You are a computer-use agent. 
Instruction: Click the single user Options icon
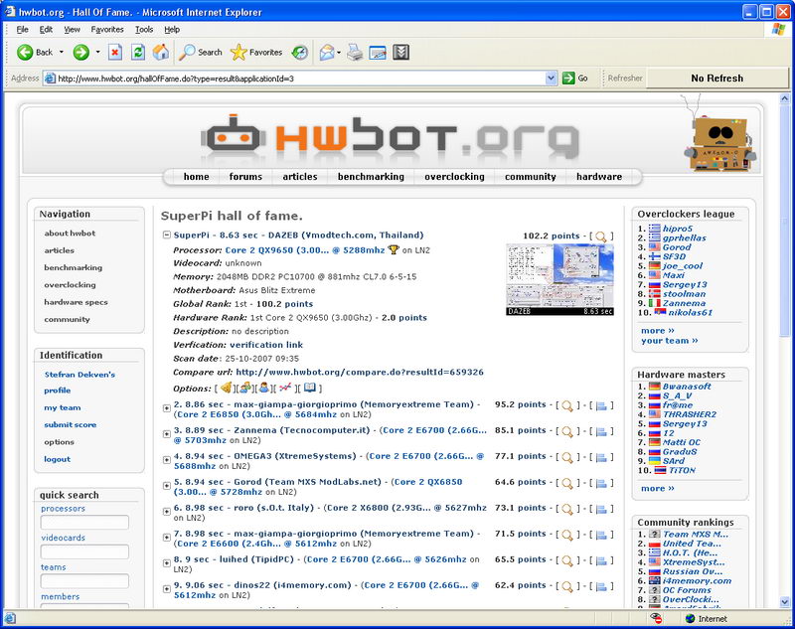(x=264, y=388)
